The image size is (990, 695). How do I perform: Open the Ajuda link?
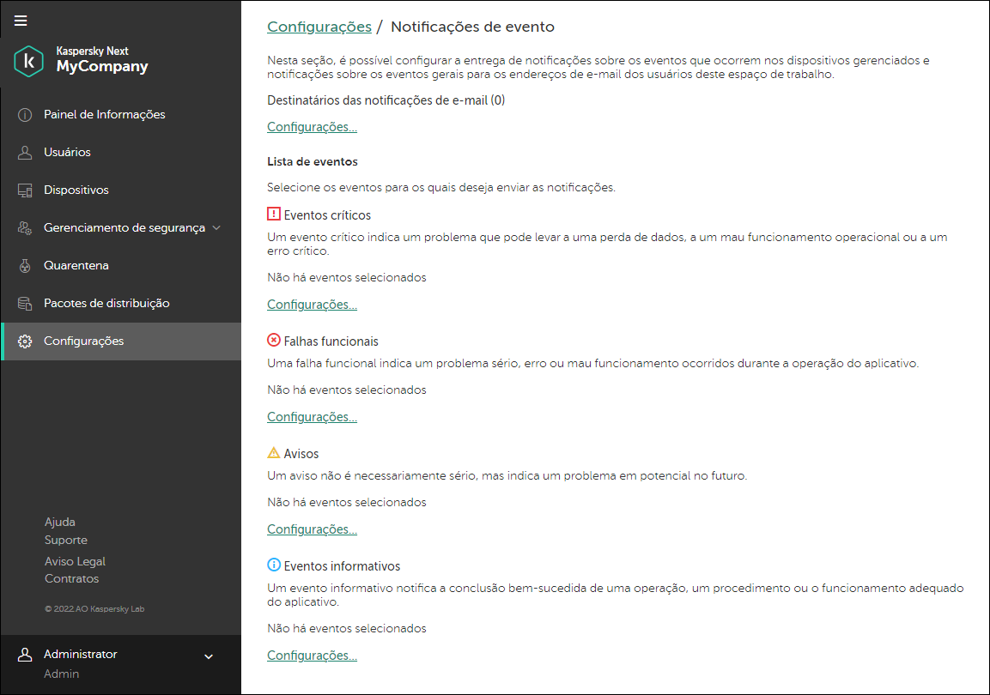(x=59, y=522)
